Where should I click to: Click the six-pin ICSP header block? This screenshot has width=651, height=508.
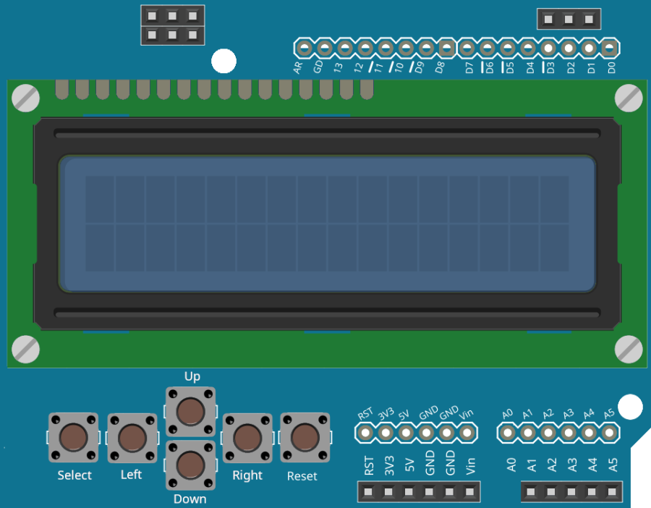173,25
